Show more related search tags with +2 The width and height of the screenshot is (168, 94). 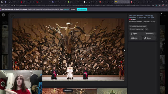click(x=146, y=29)
